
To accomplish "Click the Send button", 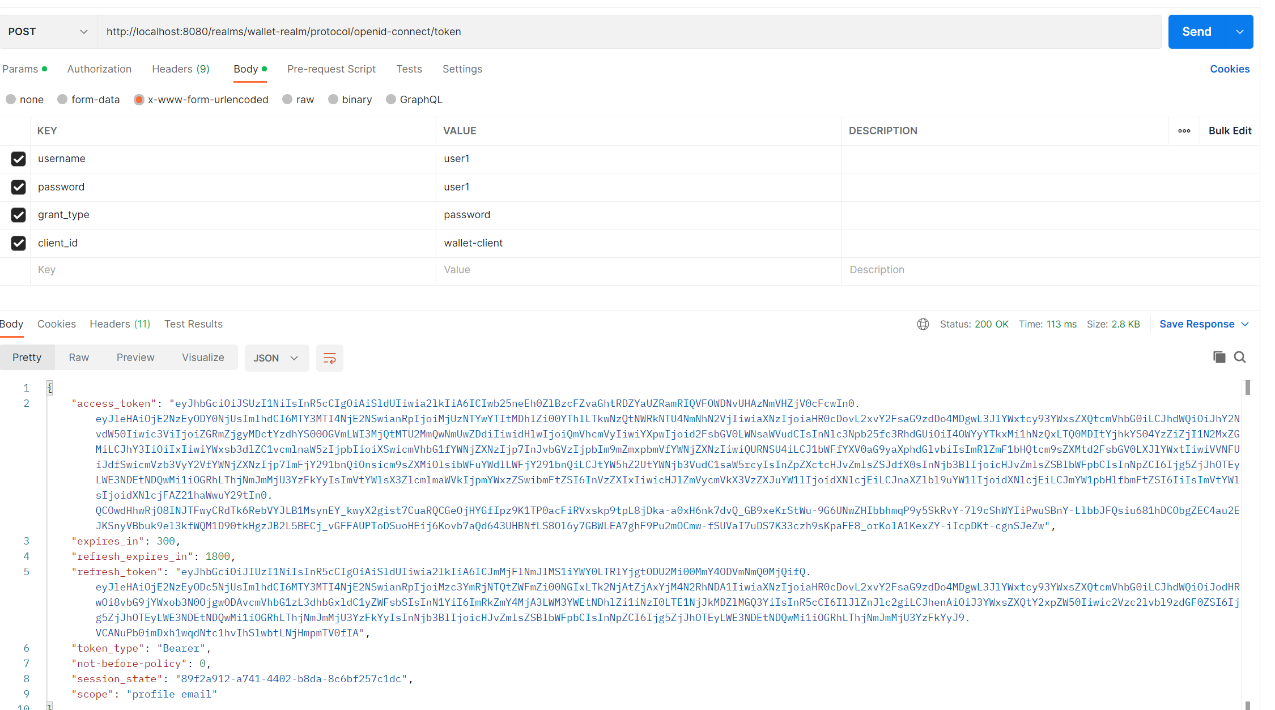I will pos(1196,32).
